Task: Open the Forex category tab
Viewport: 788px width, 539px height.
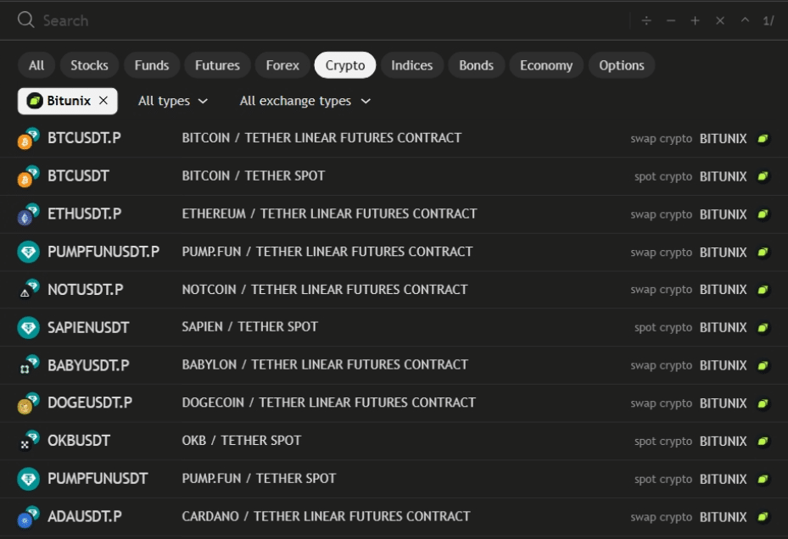Action: [x=282, y=65]
